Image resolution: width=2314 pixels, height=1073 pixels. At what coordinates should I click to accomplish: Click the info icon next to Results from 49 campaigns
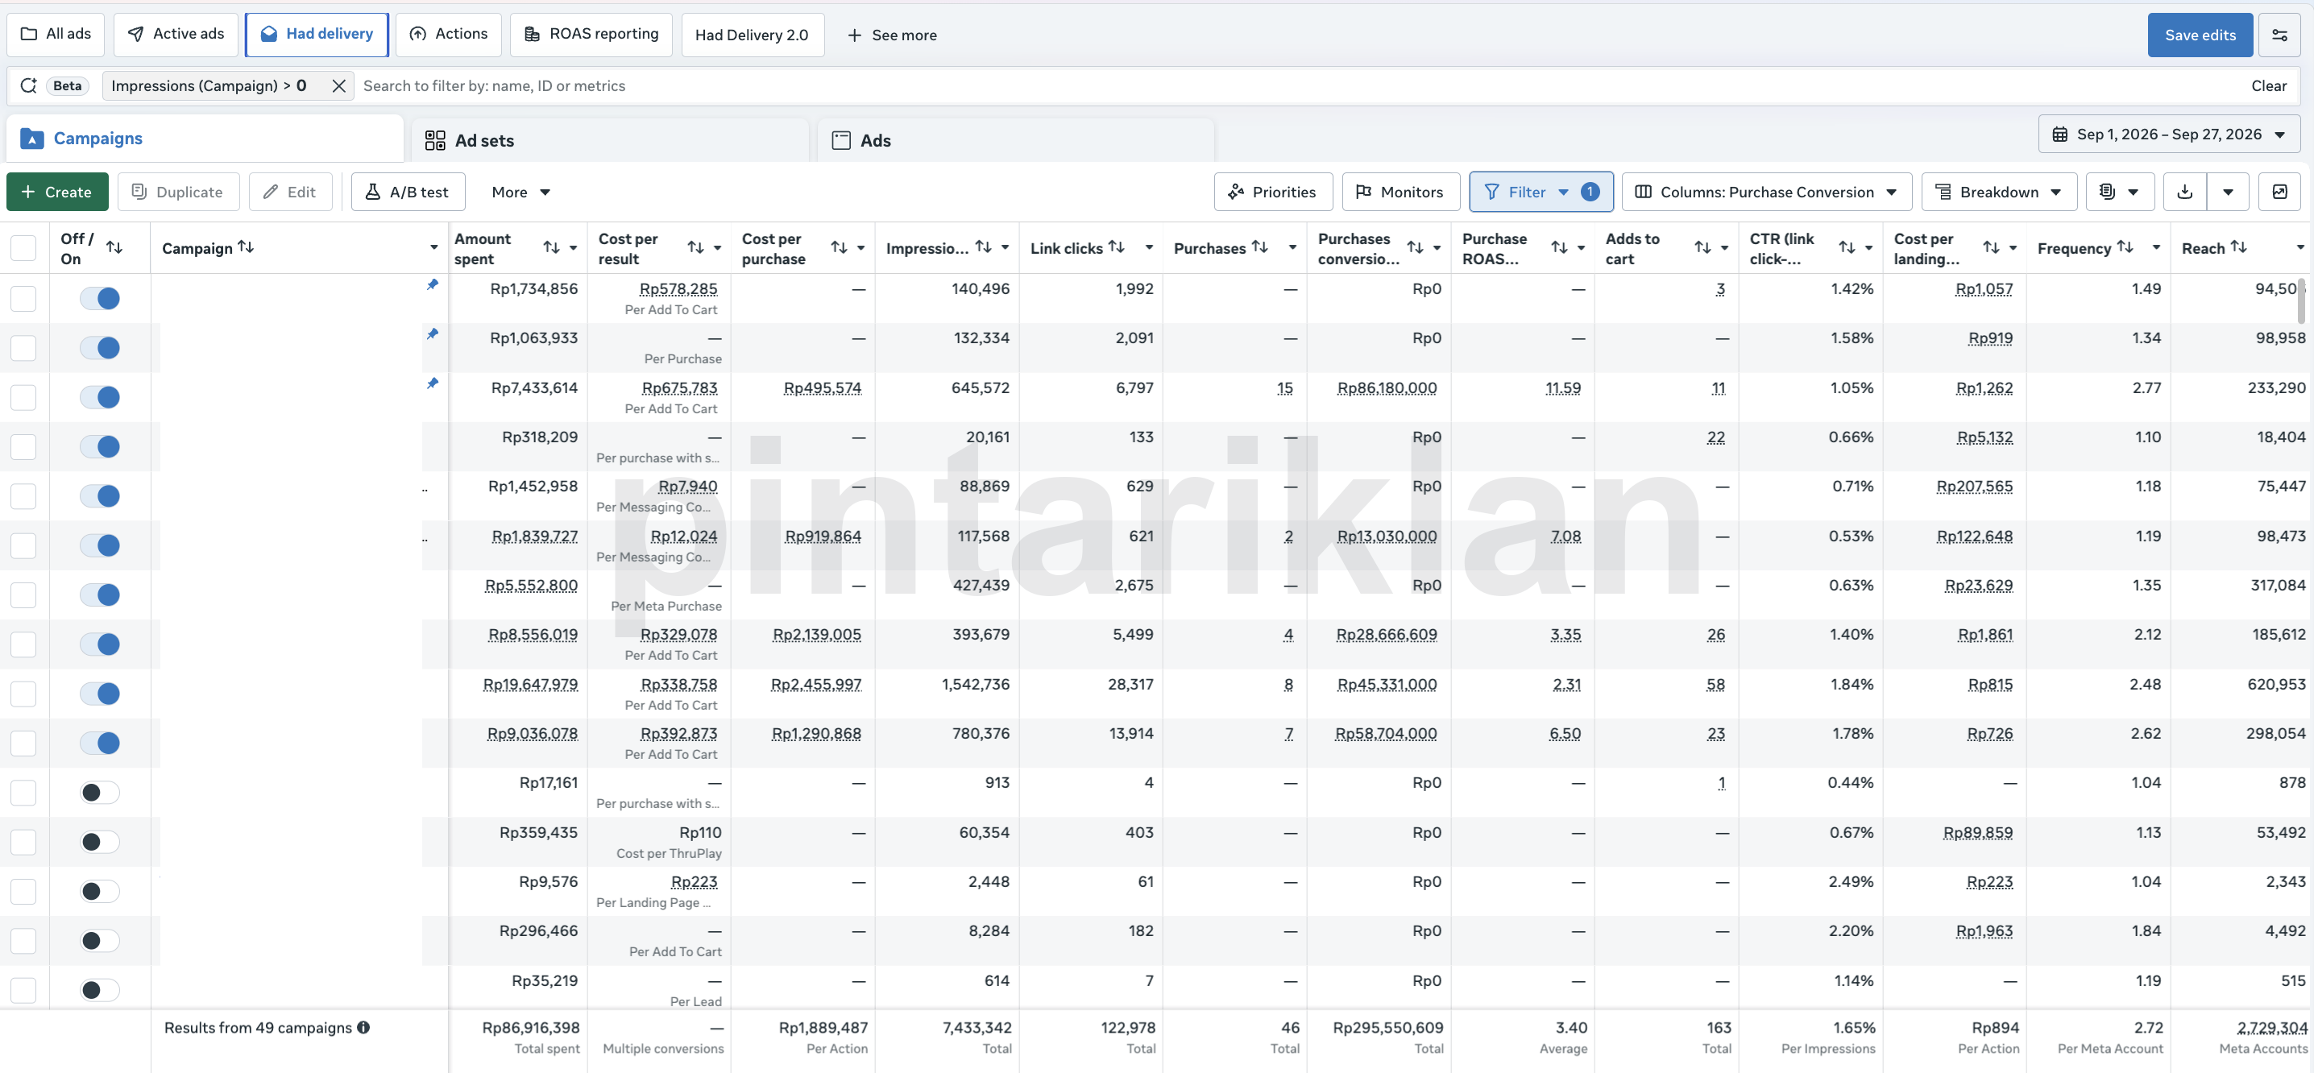(x=363, y=1027)
